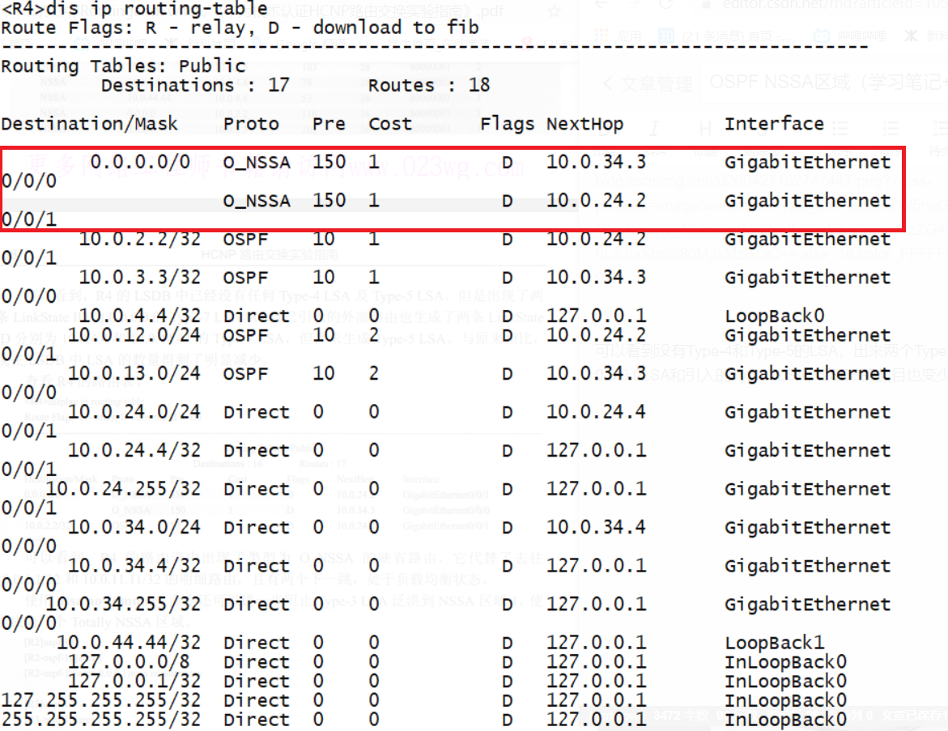
Task: Click the 新科 X bookmark icon
Action: point(911,36)
